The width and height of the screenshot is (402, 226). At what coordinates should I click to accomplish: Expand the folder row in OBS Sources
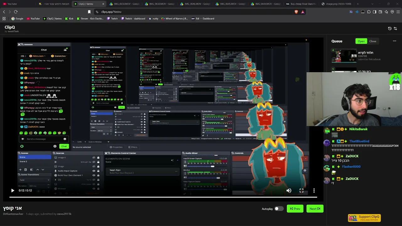[56, 180]
